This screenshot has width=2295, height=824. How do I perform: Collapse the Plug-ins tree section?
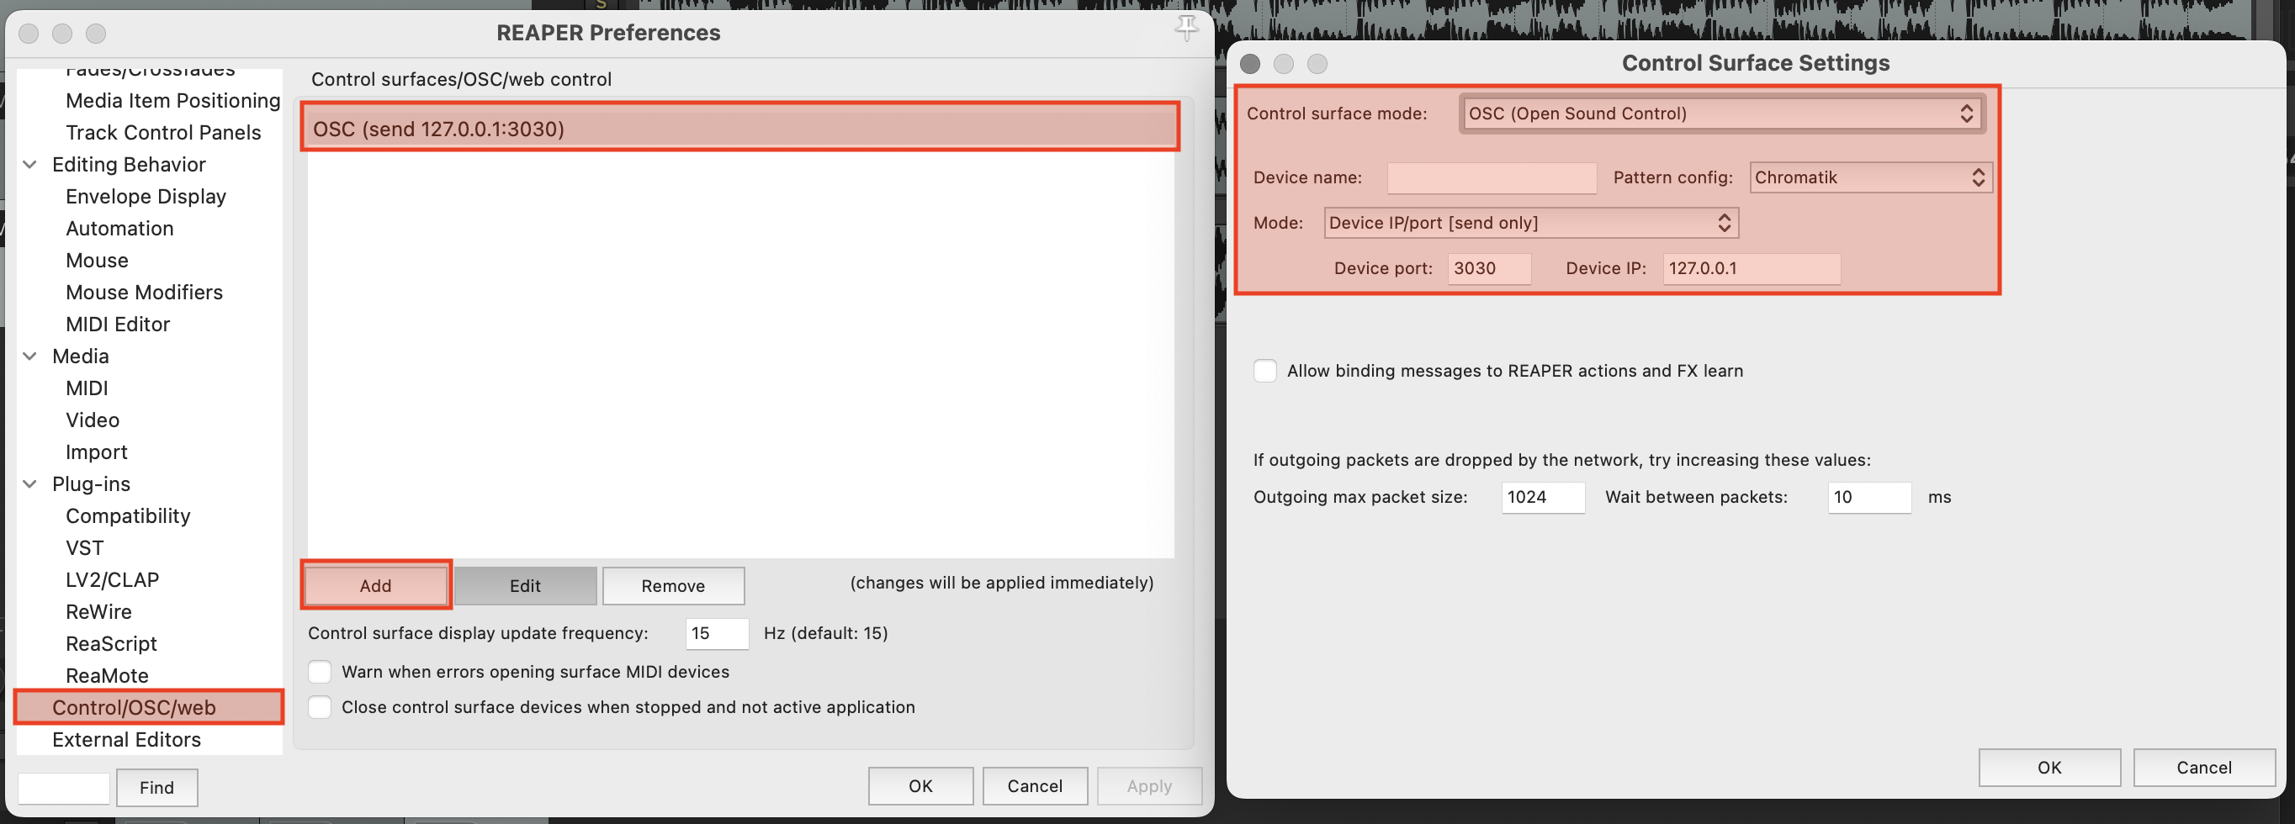tap(29, 484)
